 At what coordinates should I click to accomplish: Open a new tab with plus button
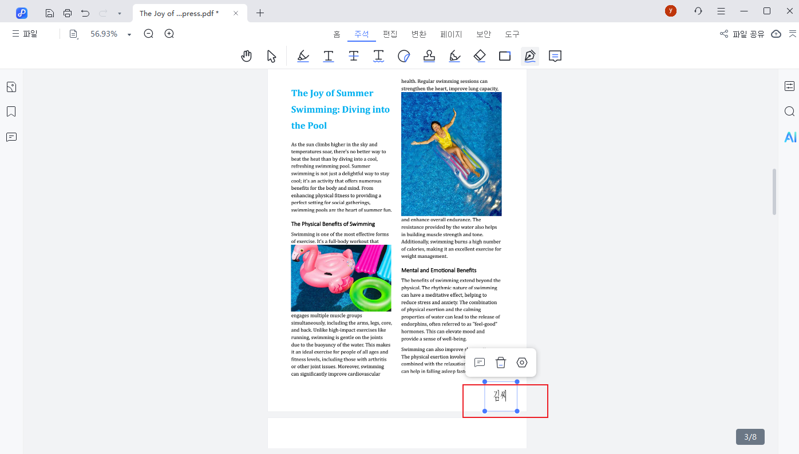click(x=260, y=13)
